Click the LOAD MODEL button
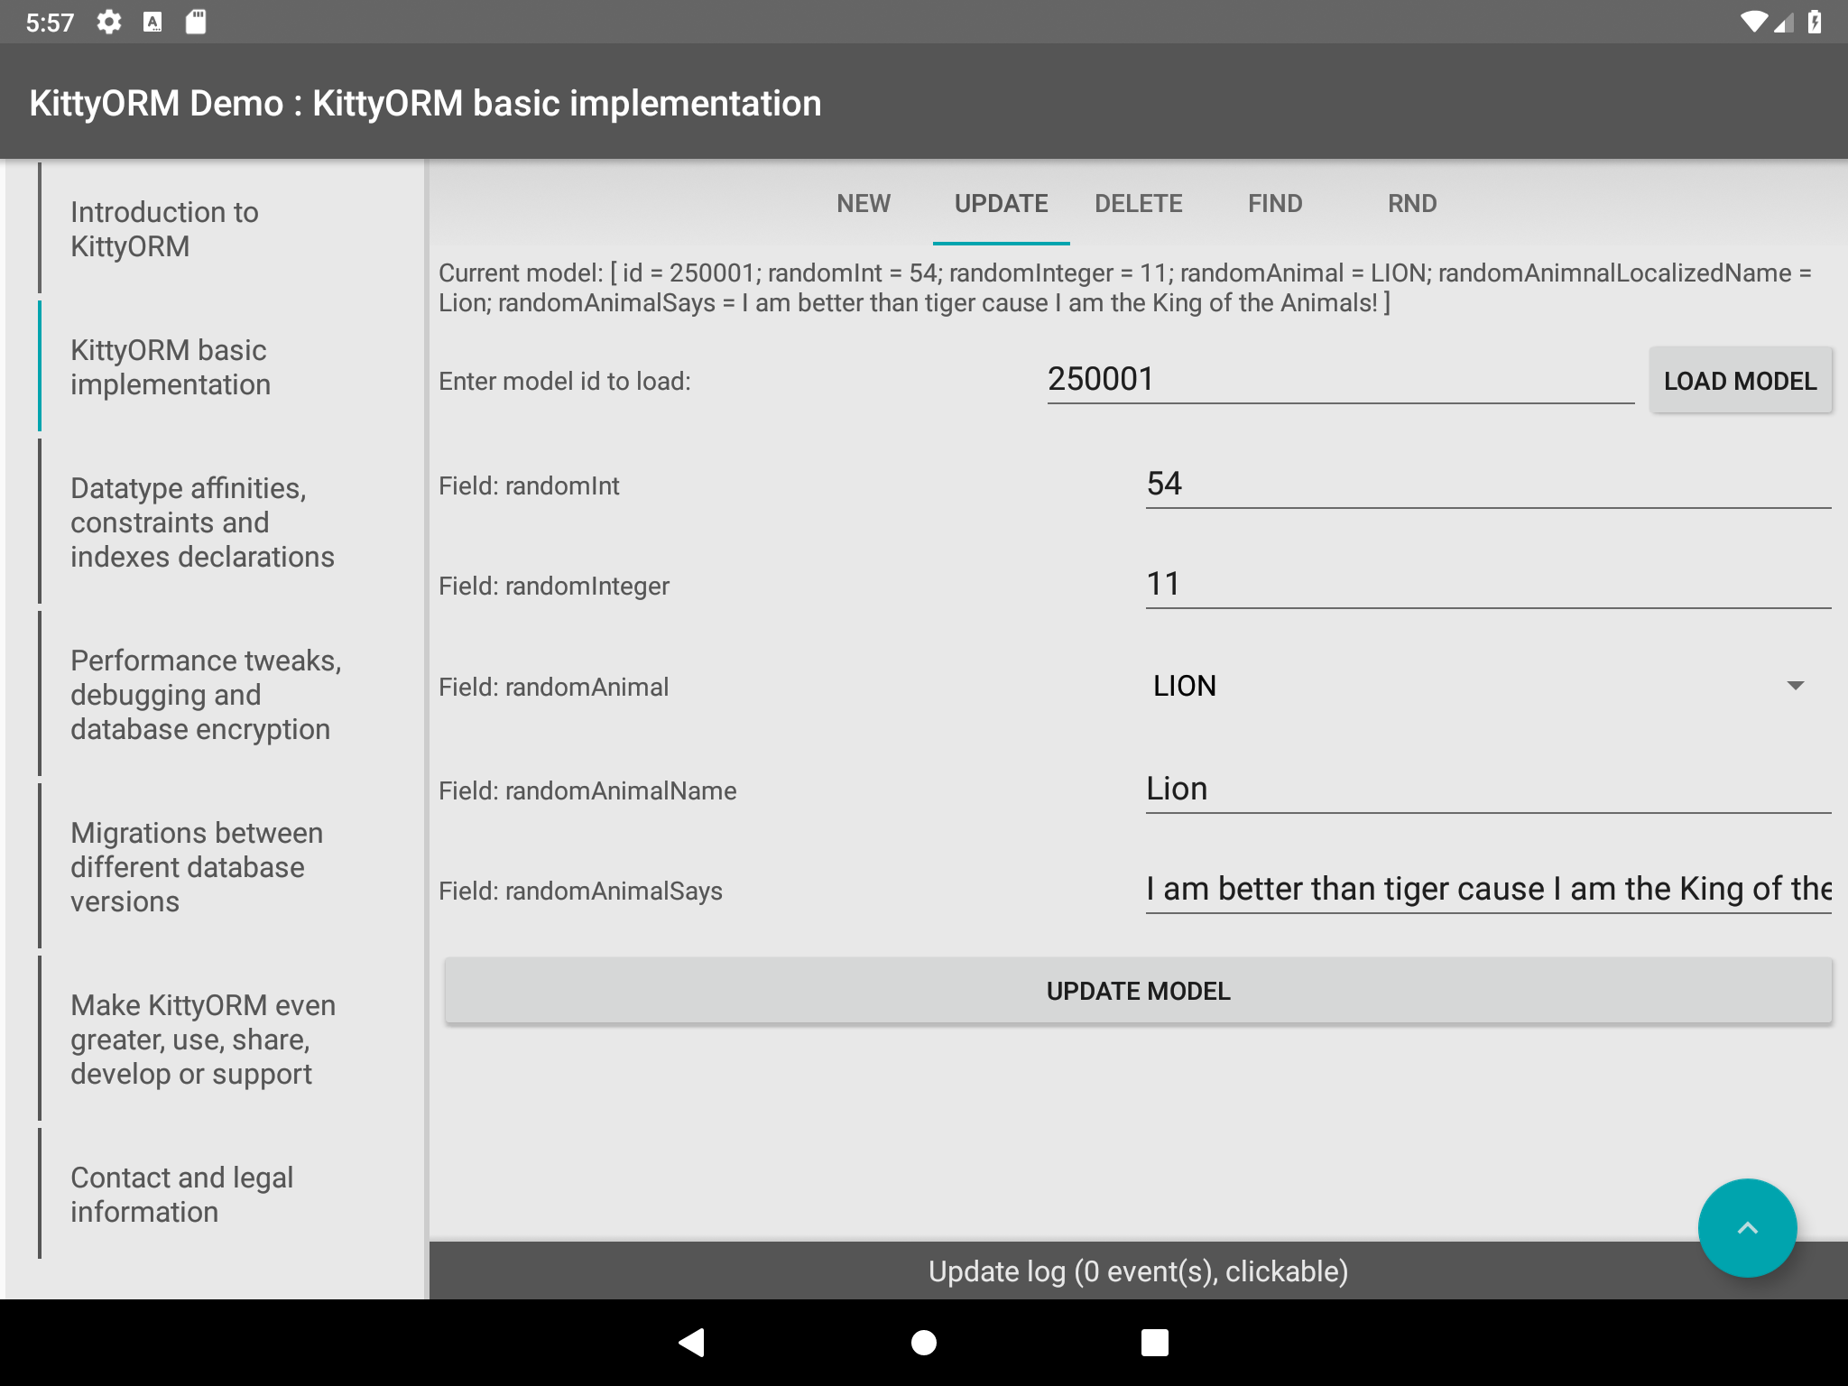1848x1386 pixels. pyautogui.click(x=1741, y=381)
